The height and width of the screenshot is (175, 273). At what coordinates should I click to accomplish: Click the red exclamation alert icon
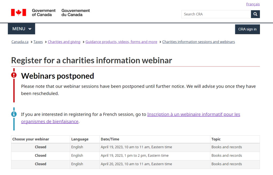[14, 75]
